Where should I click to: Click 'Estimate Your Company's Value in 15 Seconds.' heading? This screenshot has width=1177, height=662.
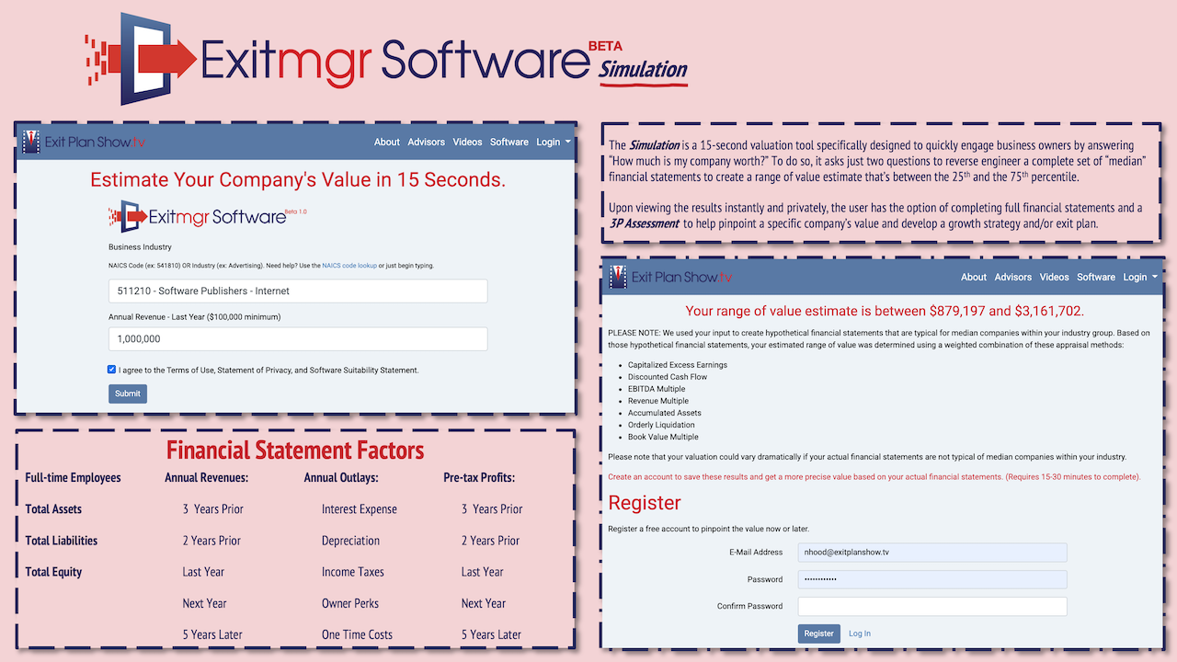click(298, 179)
